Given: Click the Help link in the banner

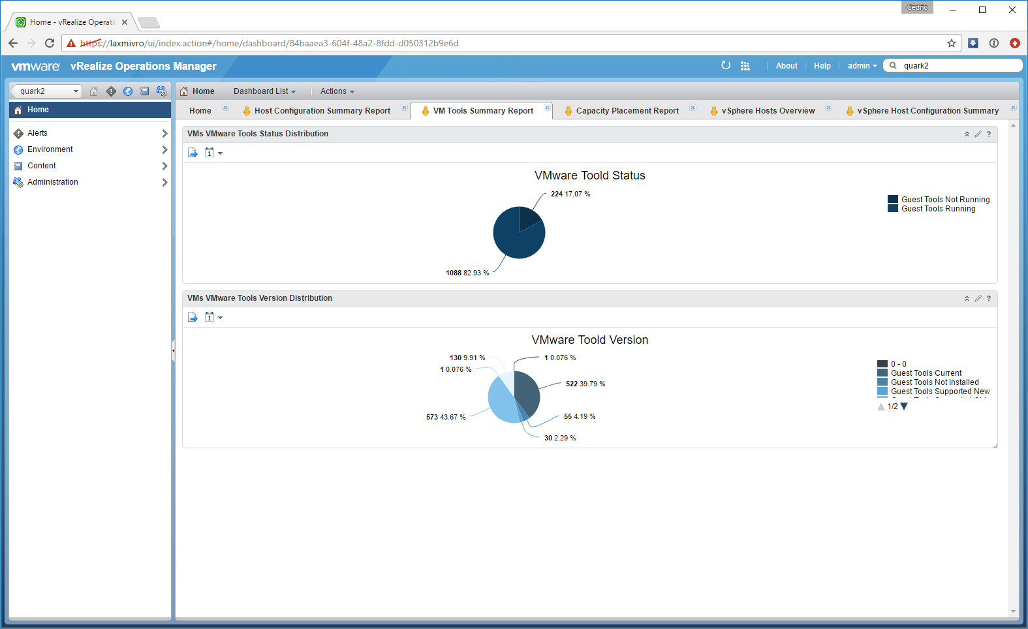Looking at the screenshot, I should click(x=822, y=66).
